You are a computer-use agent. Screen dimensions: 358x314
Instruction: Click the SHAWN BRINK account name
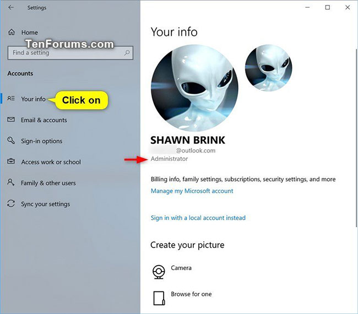point(188,140)
